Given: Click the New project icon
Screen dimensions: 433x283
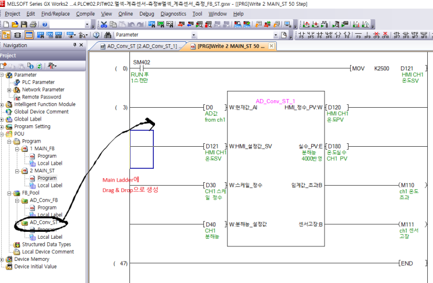Looking at the screenshot, I should tap(6, 24).
